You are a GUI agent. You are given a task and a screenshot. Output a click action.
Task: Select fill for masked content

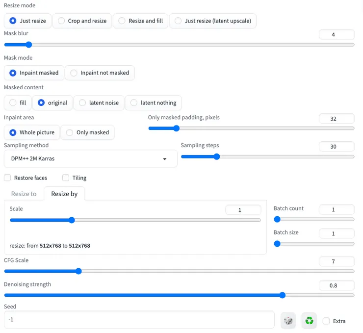point(18,102)
